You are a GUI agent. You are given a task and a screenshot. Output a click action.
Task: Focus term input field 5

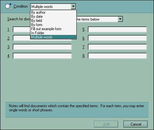point(117,29)
